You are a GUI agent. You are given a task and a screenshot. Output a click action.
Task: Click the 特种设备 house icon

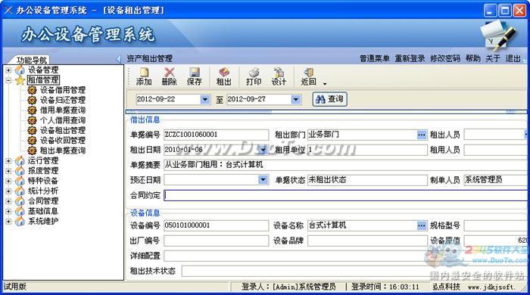pyautogui.click(x=20, y=182)
